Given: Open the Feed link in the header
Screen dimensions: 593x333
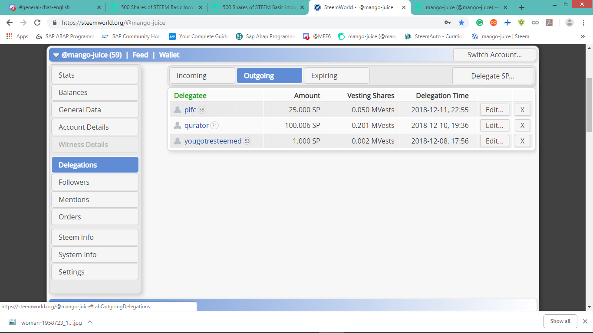Looking at the screenshot, I should click(x=140, y=55).
